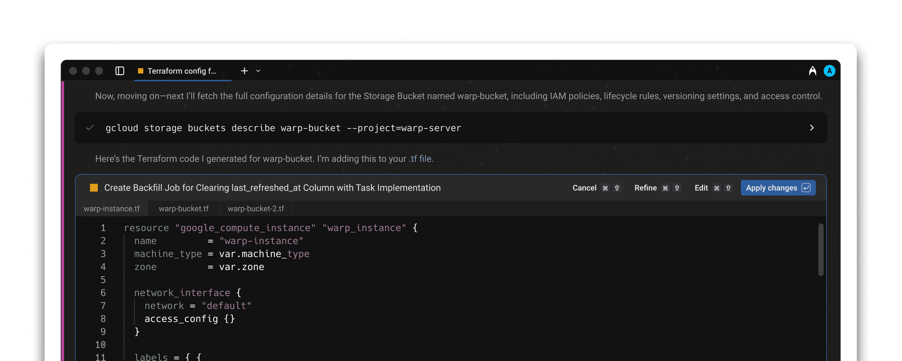The height and width of the screenshot is (361, 902).
Task: Switch to warp-bucket.tf file tab
Action: [x=183, y=208]
